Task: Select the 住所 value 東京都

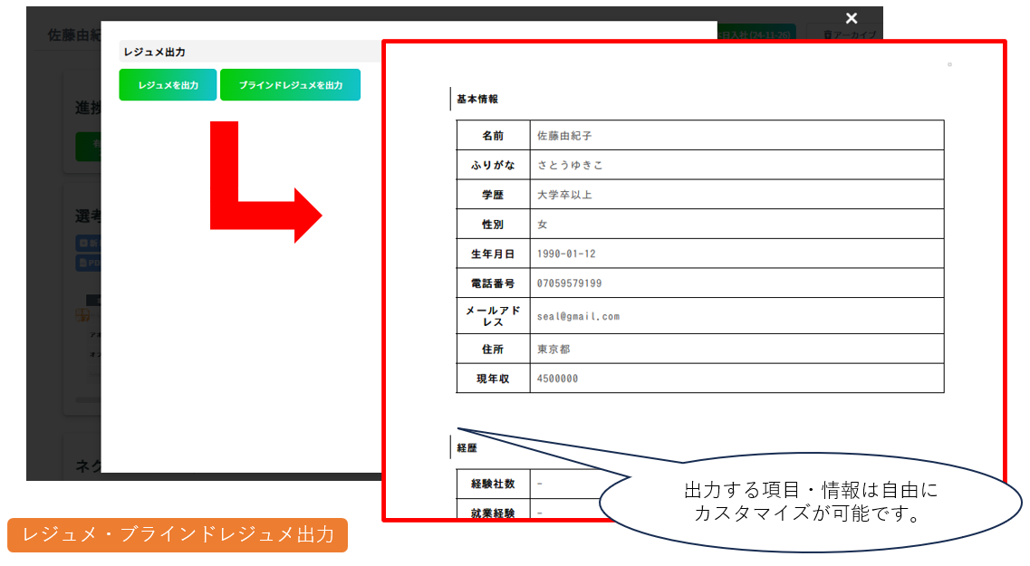Action: pos(554,349)
